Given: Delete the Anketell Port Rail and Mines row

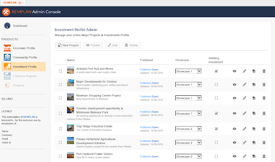Looking at the screenshot, I should tap(264, 71).
